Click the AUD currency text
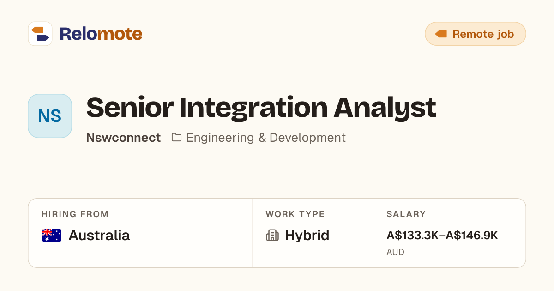Viewport: 554px width, 291px height. click(x=396, y=252)
